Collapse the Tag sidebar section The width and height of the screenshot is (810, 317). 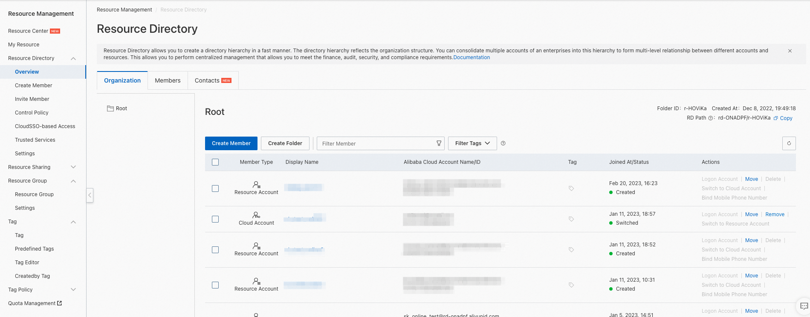coord(73,222)
